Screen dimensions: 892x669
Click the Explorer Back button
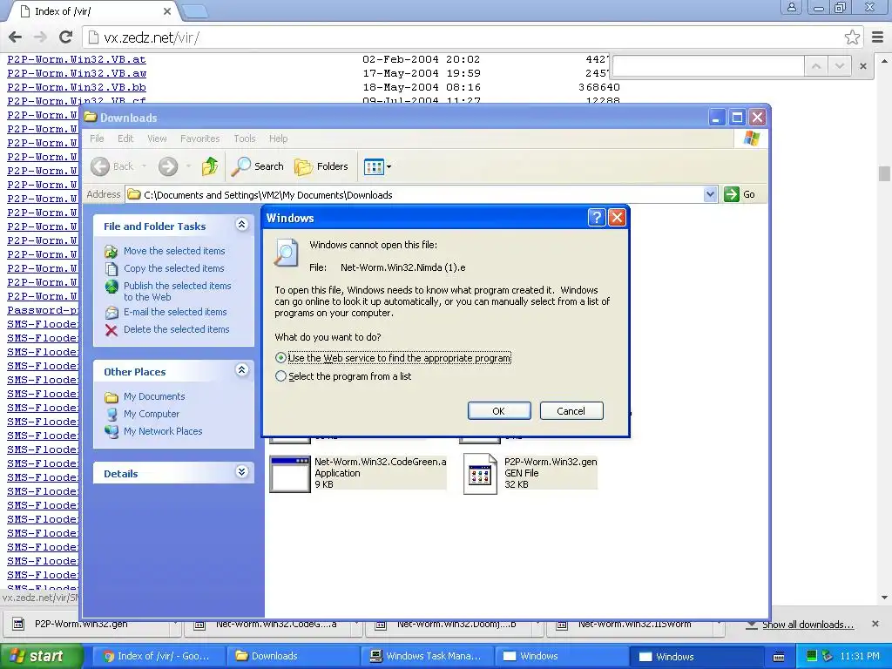[112, 166]
